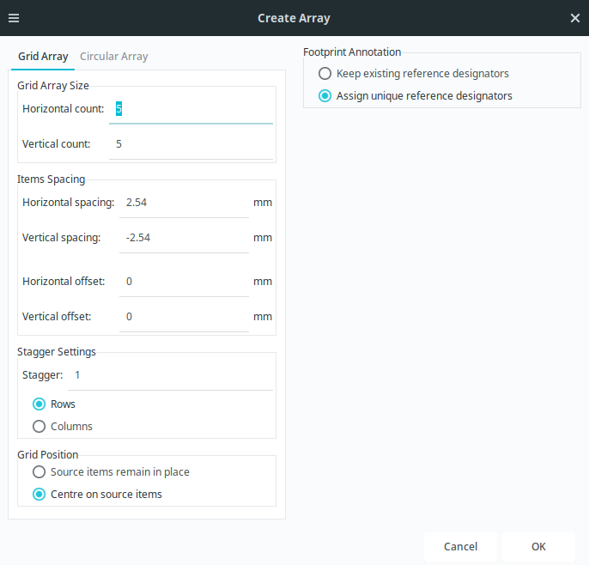The height and width of the screenshot is (565, 589).
Task: Click the Stagger value field
Action: coord(170,375)
